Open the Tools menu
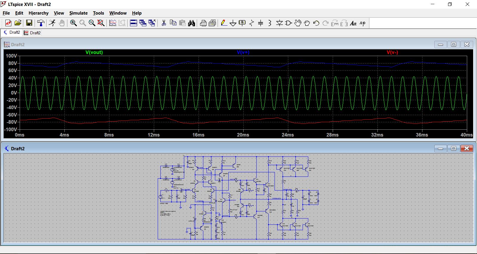 pos(98,13)
